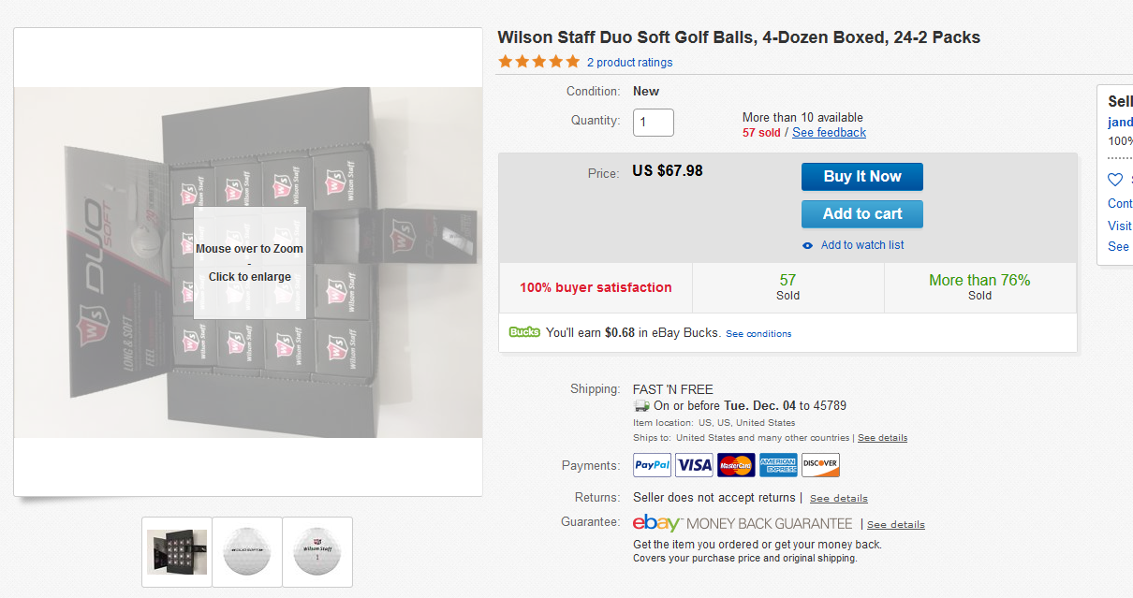The image size is (1133, 598).
Task: Click the Discover card icon
Action: click(x=820, y=465)
